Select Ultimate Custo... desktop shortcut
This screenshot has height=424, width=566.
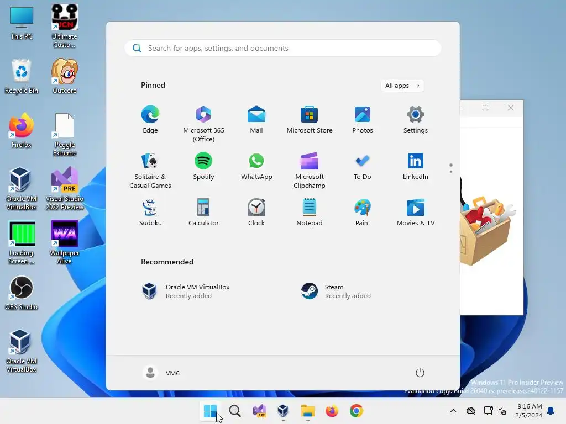tap(65, 26)
